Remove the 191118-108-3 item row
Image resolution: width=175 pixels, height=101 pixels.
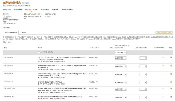[x=171, y=74]
